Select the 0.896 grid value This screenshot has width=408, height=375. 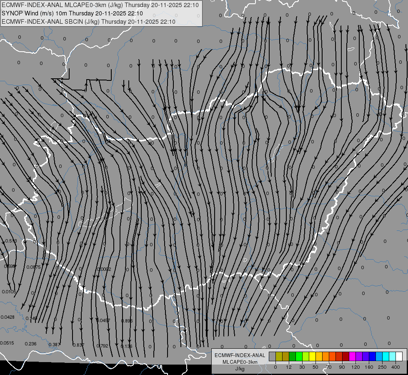coord(127,321)
